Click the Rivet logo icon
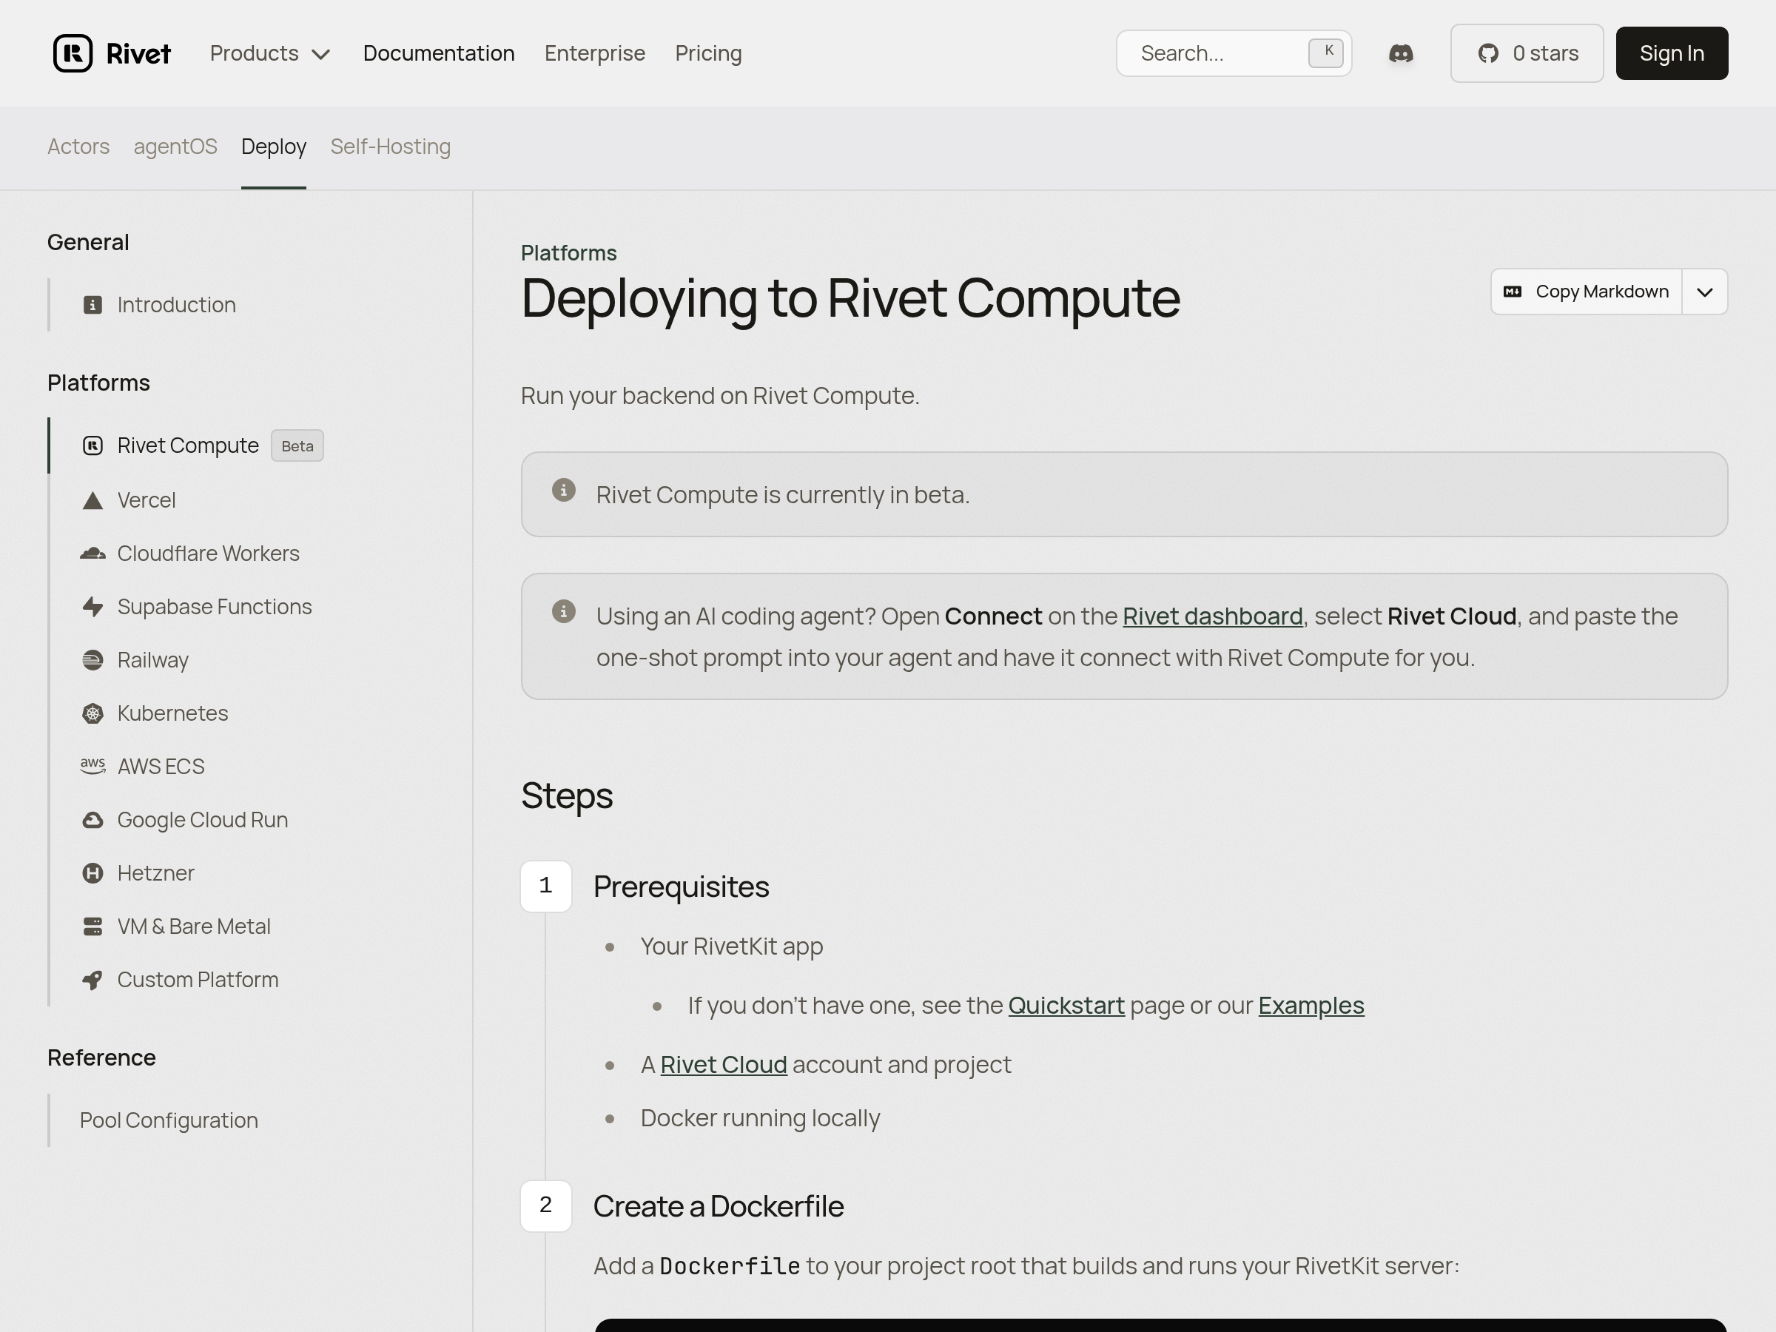 [x=73, y=53]
